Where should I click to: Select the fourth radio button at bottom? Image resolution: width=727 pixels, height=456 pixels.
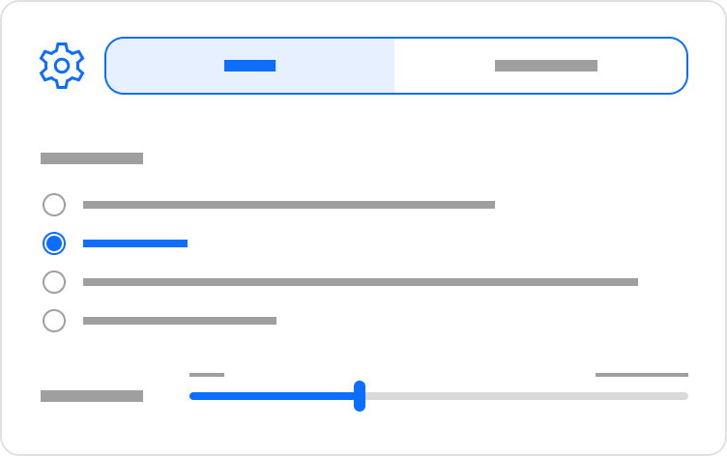tap(54, 321)
